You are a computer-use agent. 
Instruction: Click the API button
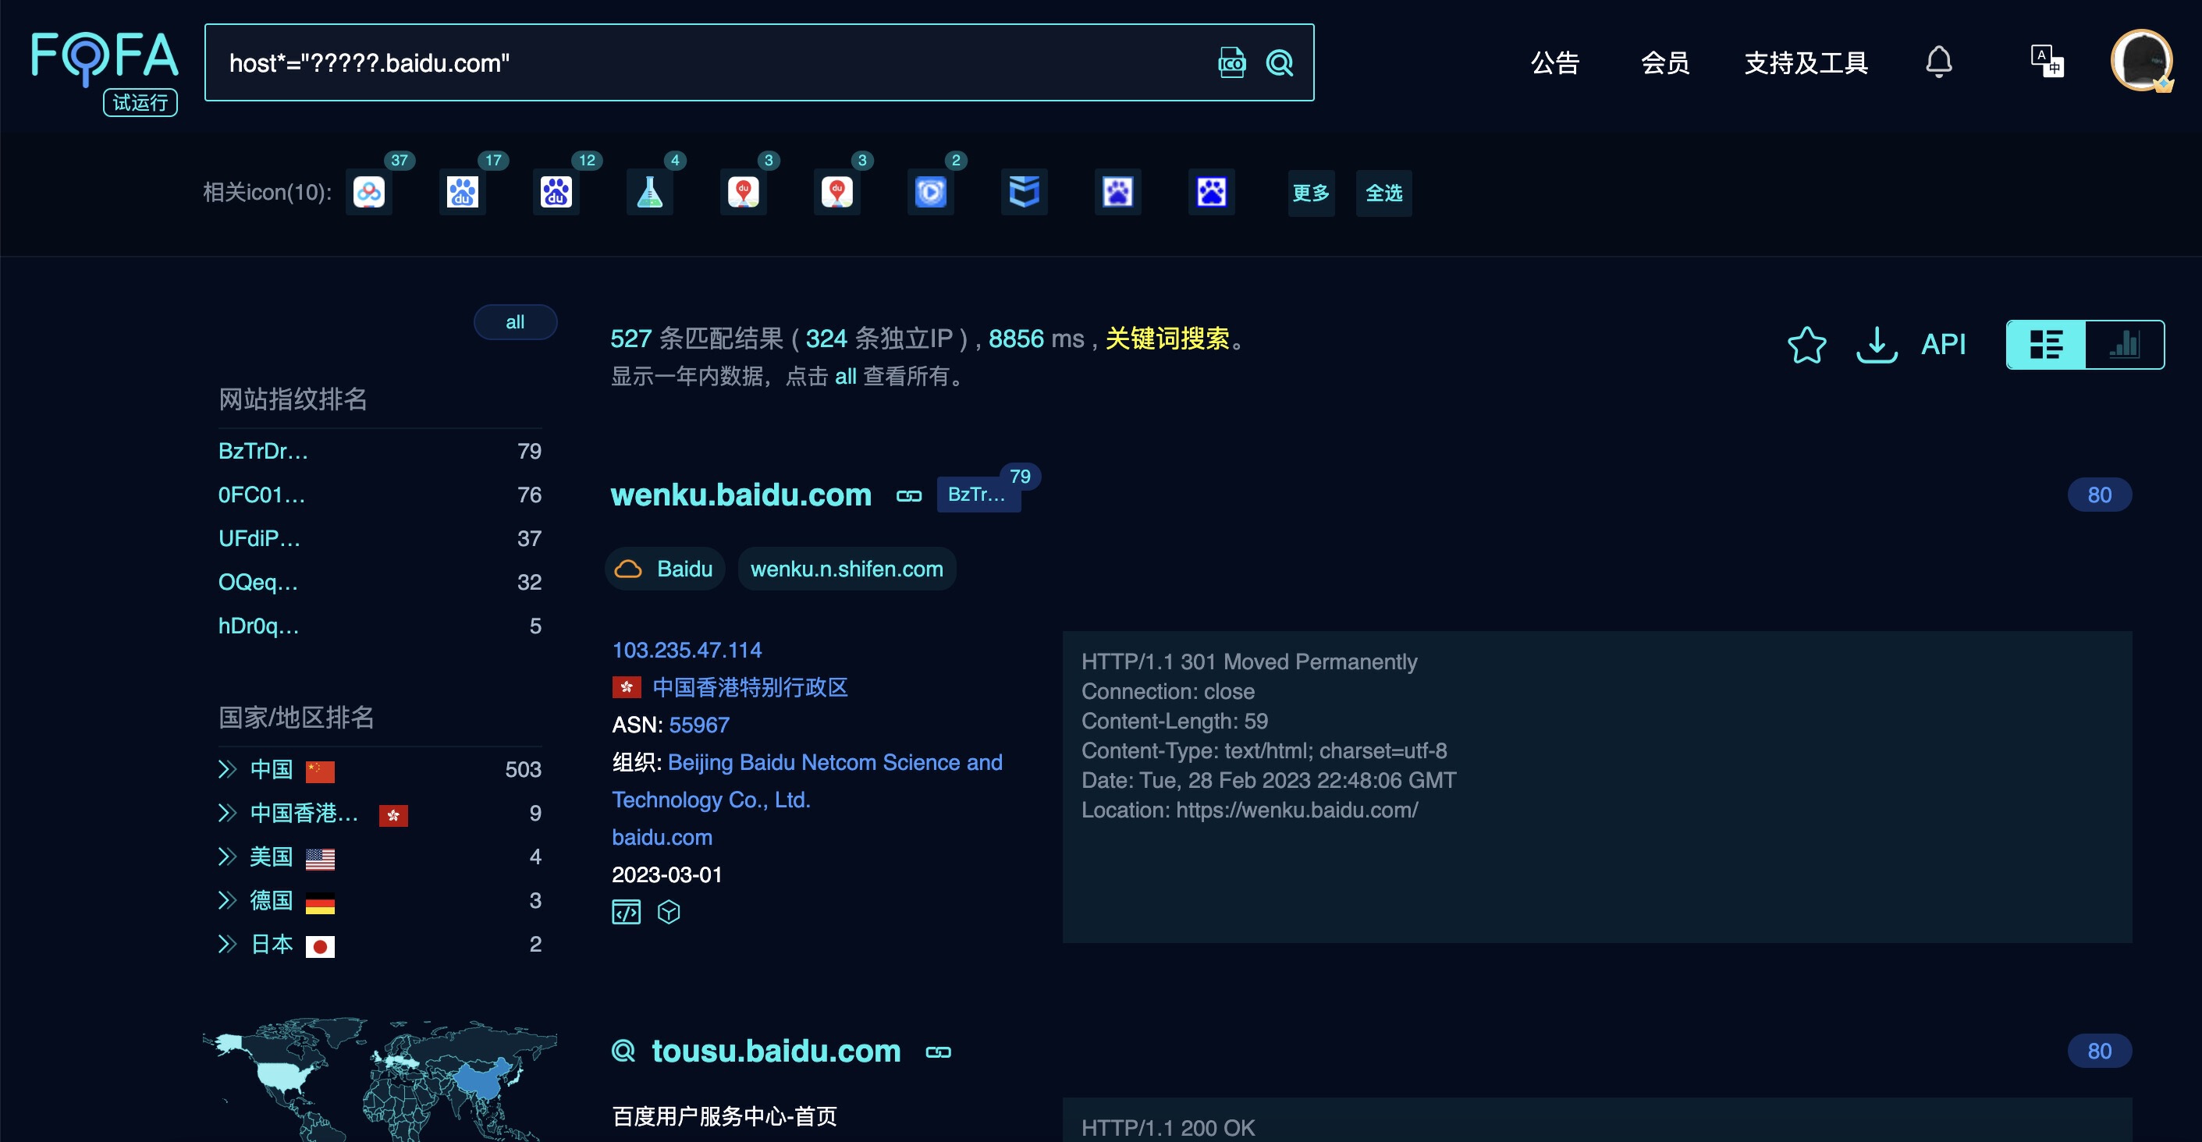coord(1943,345)
